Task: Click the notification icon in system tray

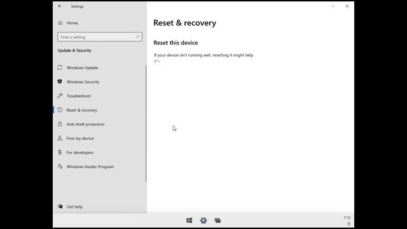Action: 348,223
